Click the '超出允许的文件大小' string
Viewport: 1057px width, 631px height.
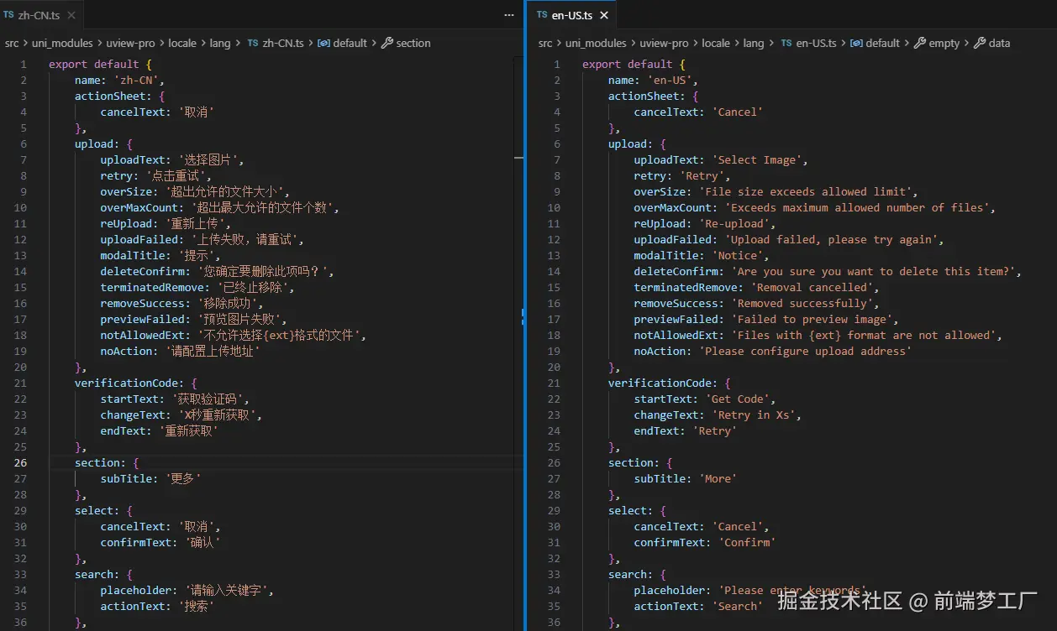[224, 191]
